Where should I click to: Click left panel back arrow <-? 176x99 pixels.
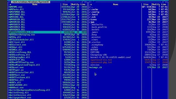[10, 2]
